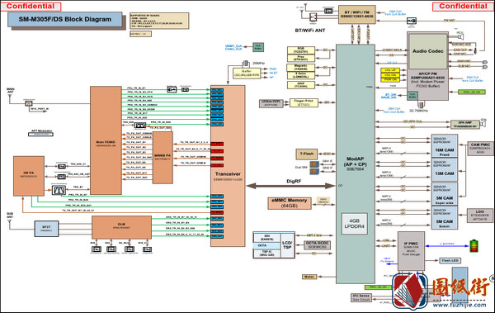Screen dimensions: 495x313
Task: Click the MMMB PA block
Action: tap(163, 158)
